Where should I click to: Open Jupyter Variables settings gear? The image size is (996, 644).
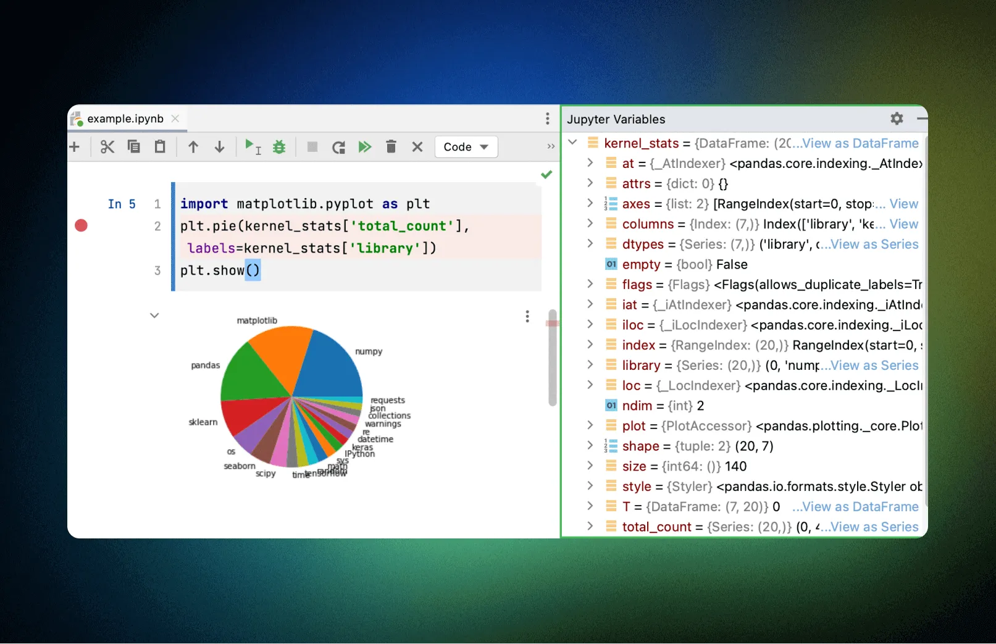[x=897, y=119]
